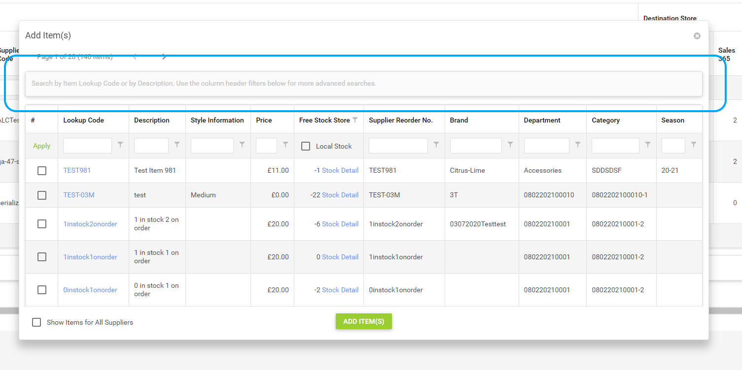742x370 pixels.
Task: Focus the item search text box
Action: click(363, 84)
